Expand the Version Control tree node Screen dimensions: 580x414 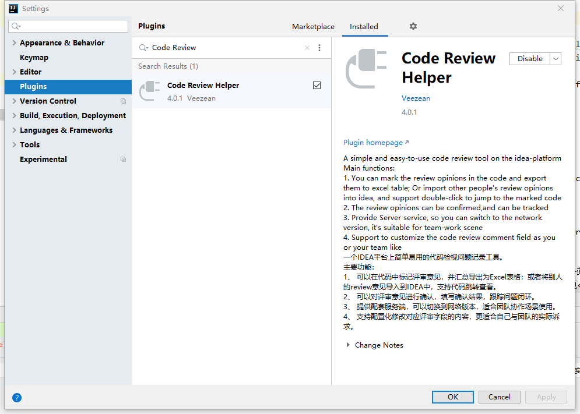tap(14, 101)
